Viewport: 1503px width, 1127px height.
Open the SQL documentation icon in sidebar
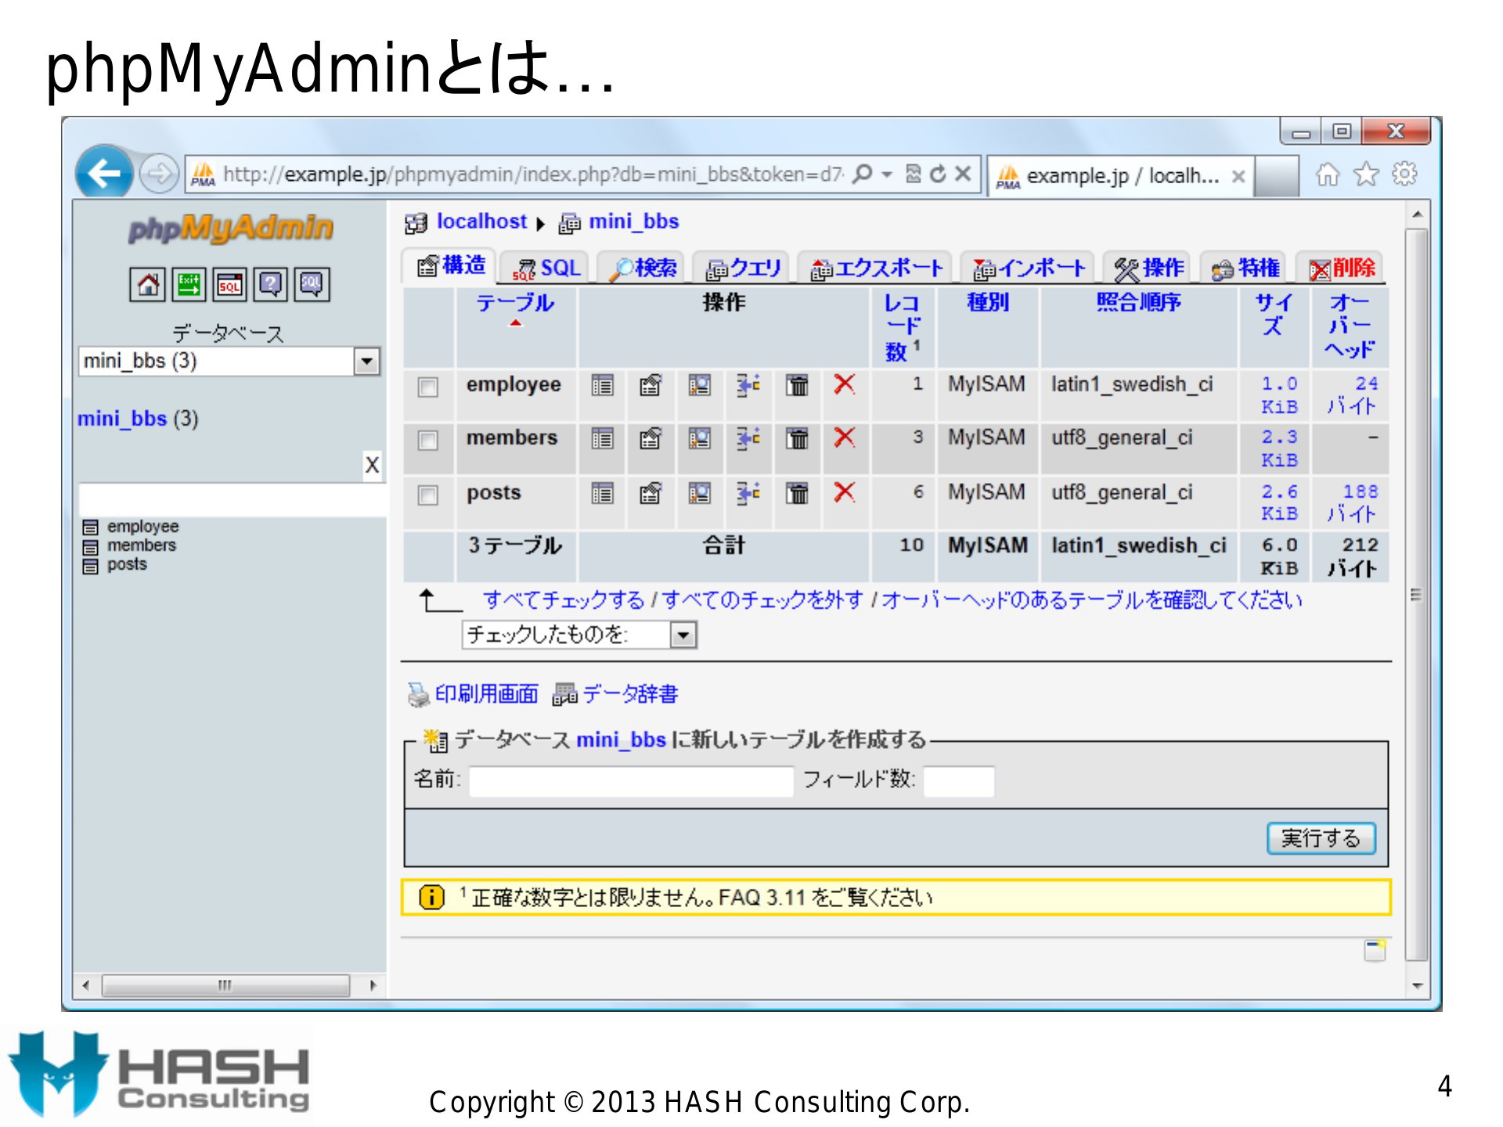[312, 285]
